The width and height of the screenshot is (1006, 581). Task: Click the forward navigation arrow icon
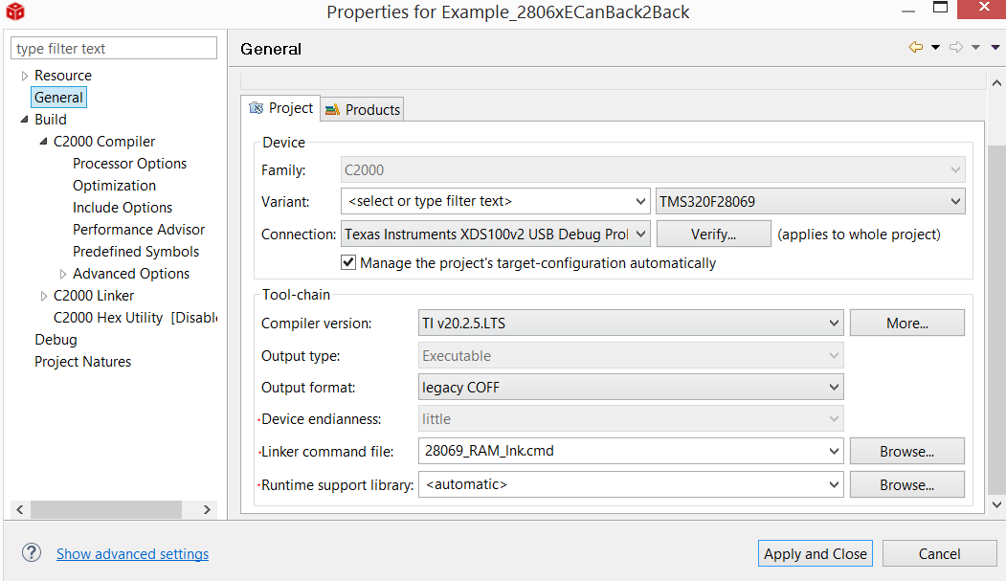(956, 48)
